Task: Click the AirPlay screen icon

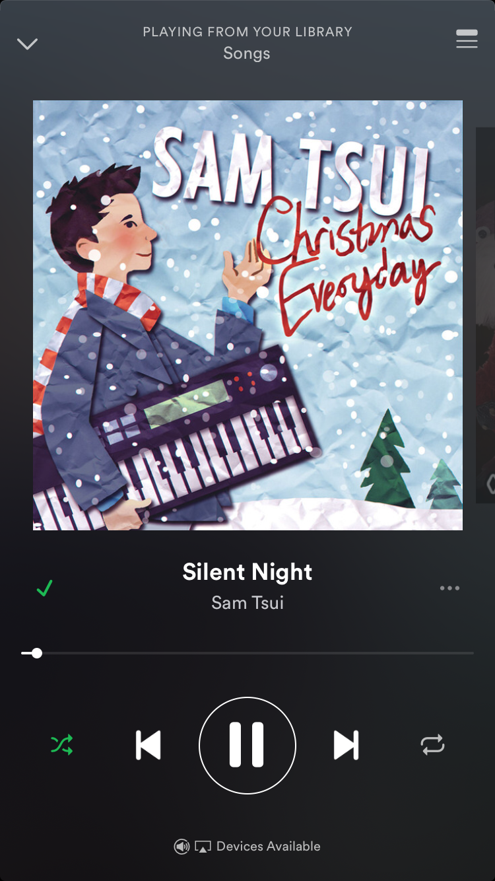Action: (x=203, y=847)
